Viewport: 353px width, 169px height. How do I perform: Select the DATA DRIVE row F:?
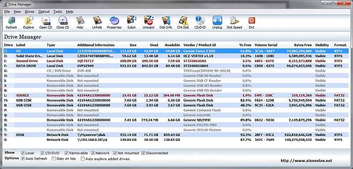pyautogui.click(x=176, y=66)
